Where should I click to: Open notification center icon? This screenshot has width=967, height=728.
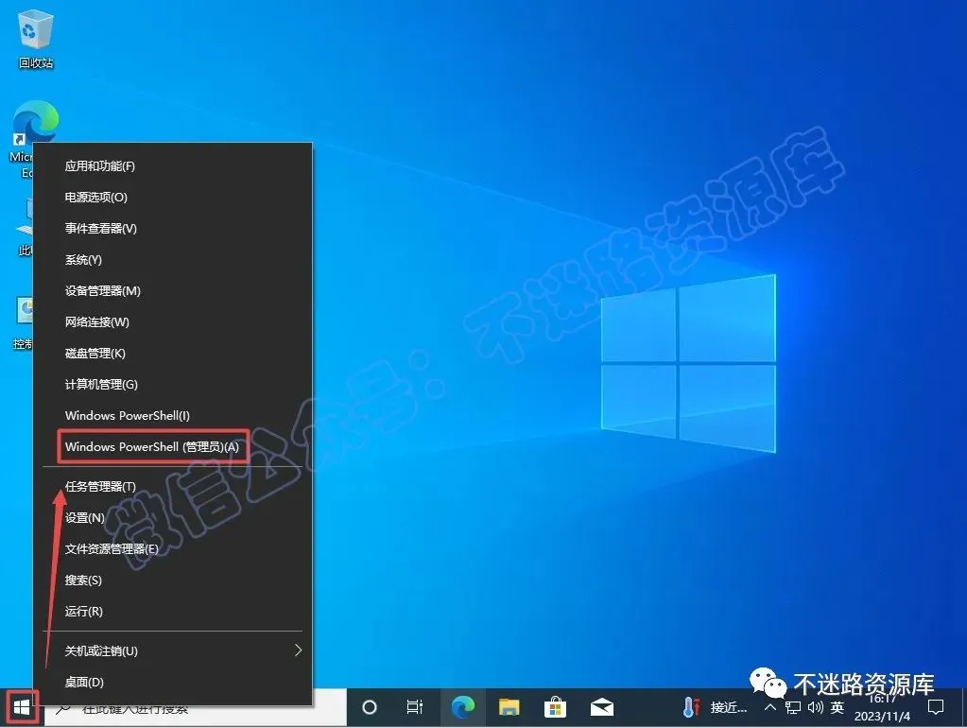pyautogui.click(x=936, y=707)
